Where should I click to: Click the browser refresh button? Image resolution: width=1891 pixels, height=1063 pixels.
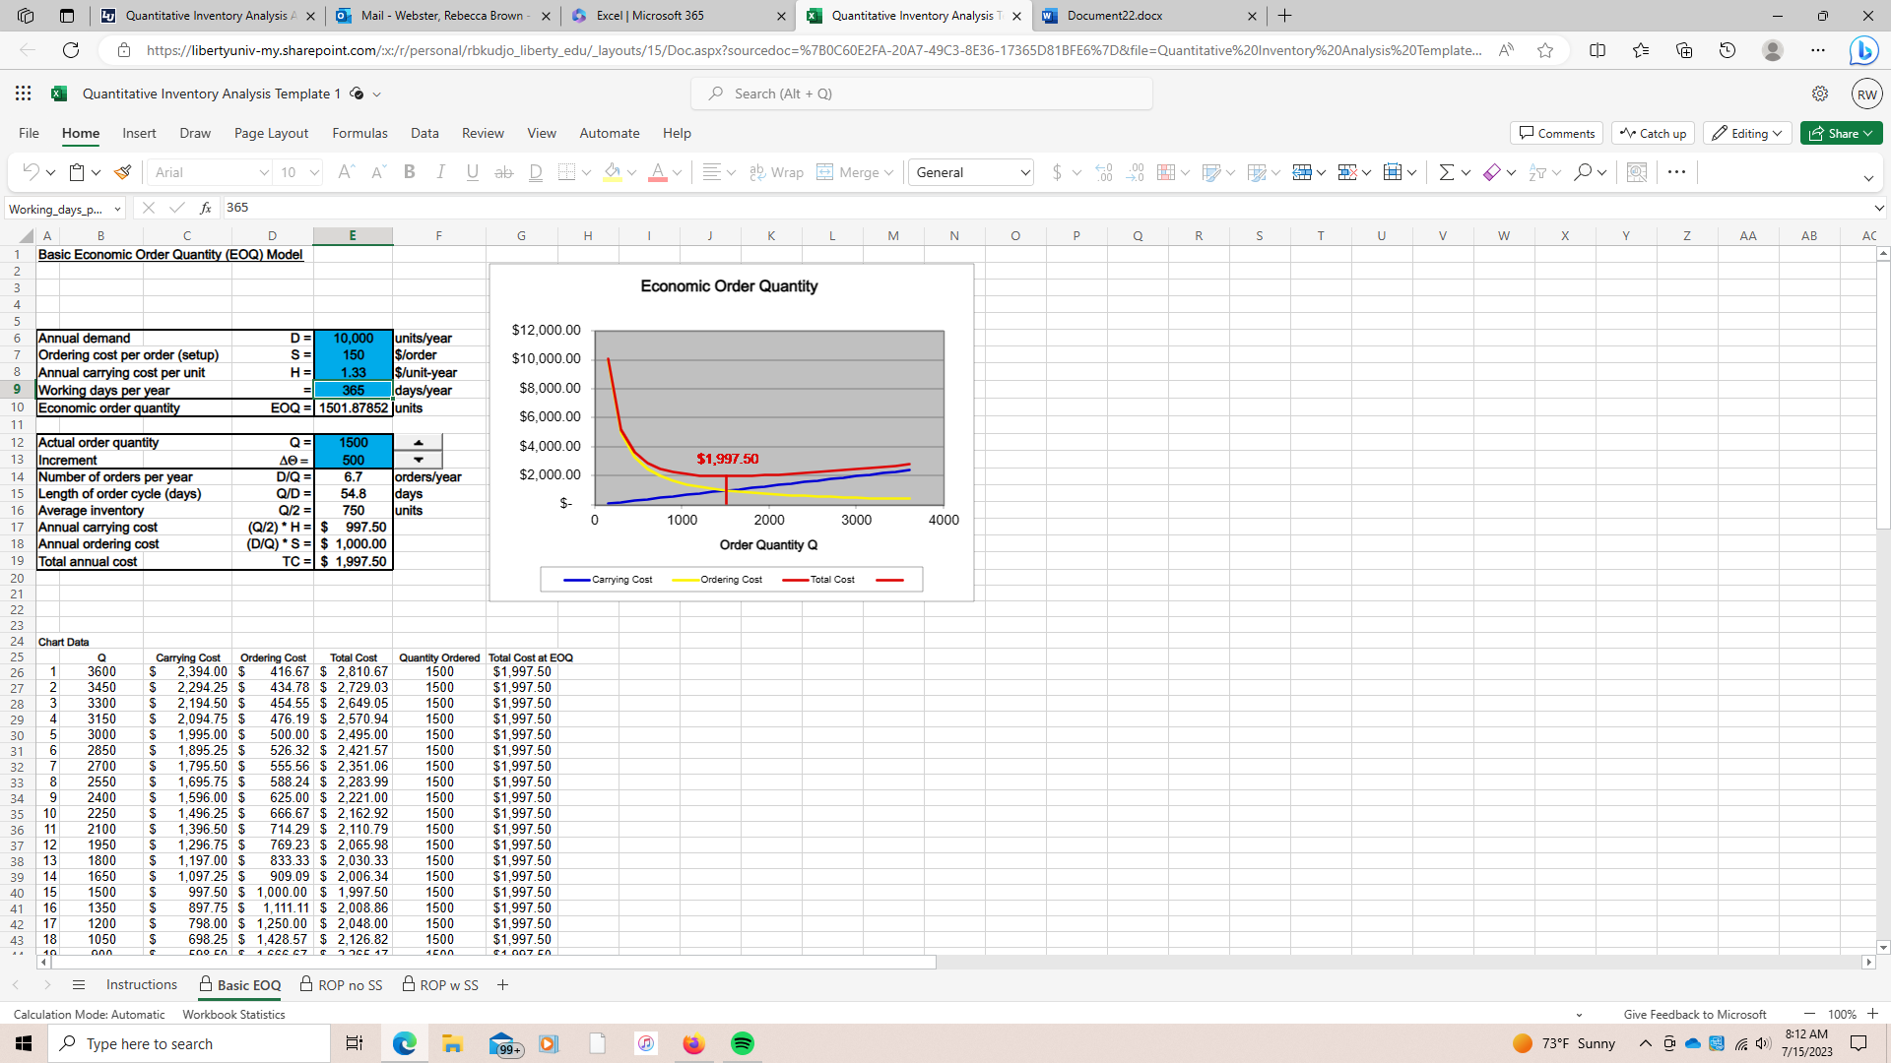[x=71, y=50]
